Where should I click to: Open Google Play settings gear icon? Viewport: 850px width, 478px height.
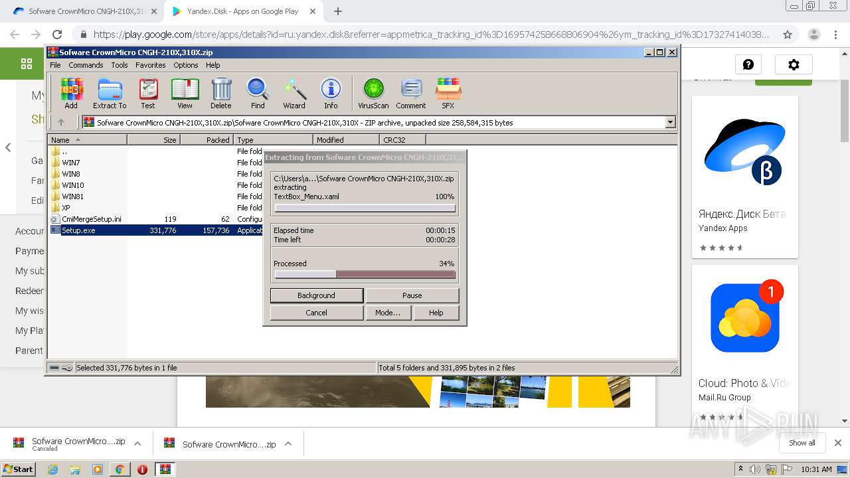tap(794, 64)
